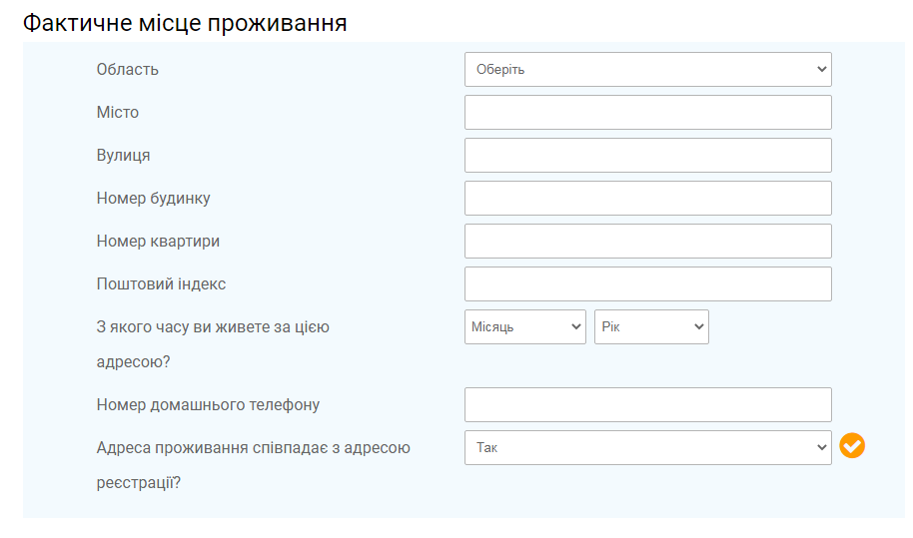The width and height of the screenshot is (913, 538).
Task: Open the address match dropdown showing Так
Action: click(647, 448)
